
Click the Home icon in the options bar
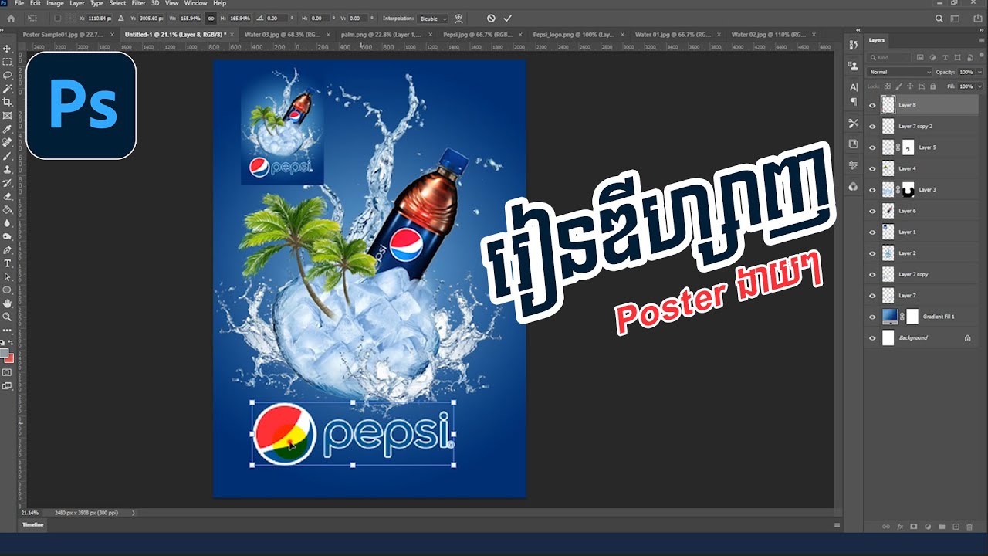coord(11,18)
